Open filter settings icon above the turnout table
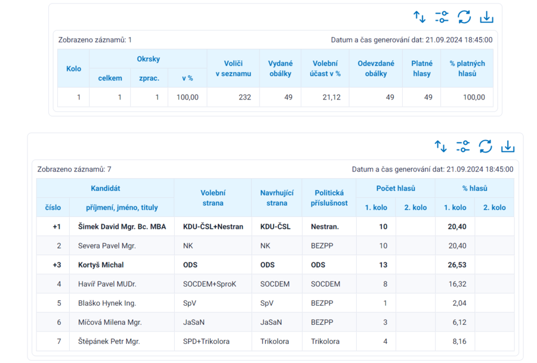This screenshot has width=537, height=363. (x=442, y=17)
